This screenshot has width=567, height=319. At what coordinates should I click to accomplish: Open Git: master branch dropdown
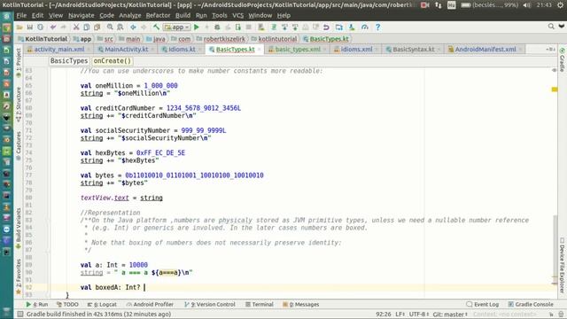click(x=450, y=315)
